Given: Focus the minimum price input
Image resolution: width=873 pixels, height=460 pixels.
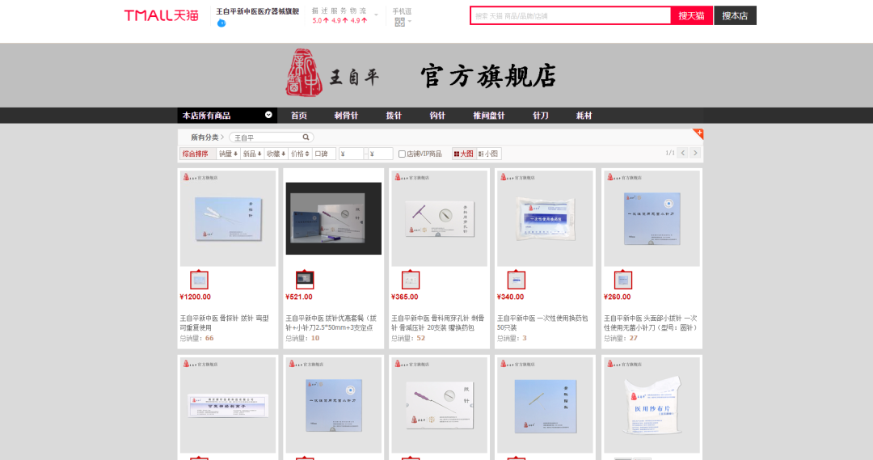Looking at the screenshot, I should pyautogui.click(x=352, y=154).
